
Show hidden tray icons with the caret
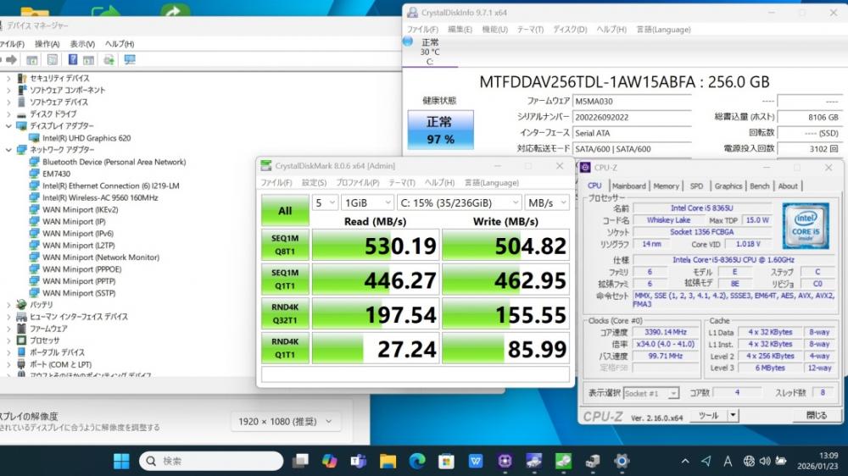pyautogui.click(x=685, y=461)
